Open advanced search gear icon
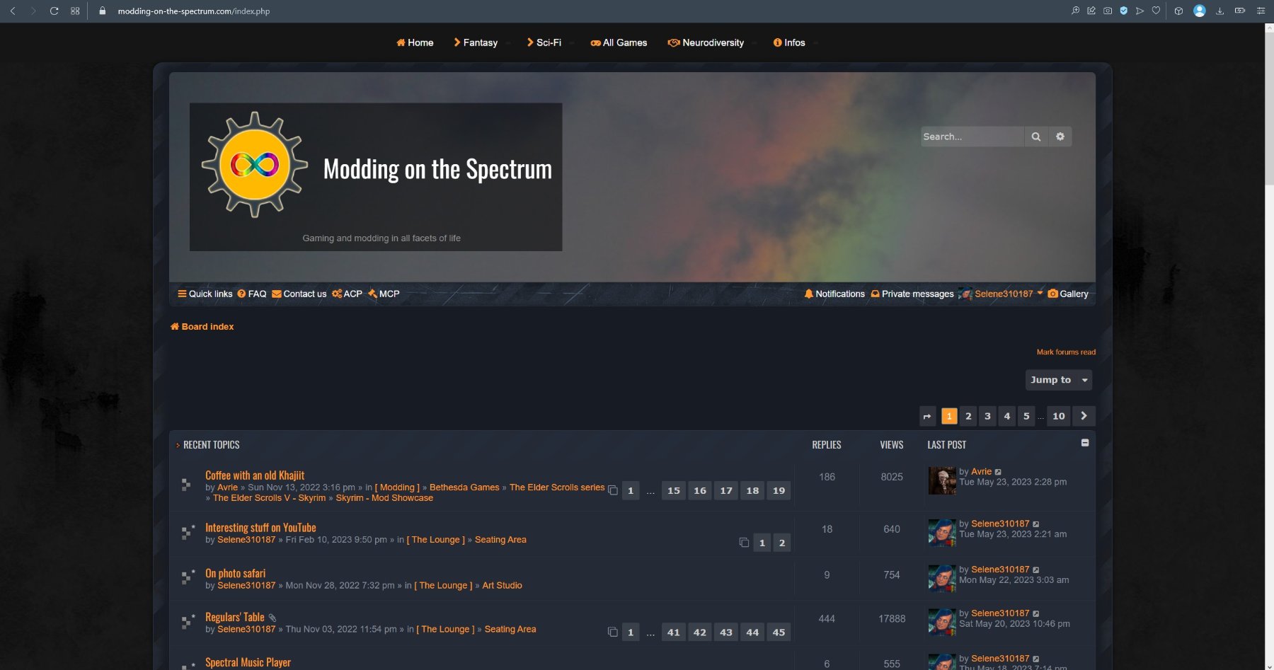The image size is (1274, 670). 1060,137
